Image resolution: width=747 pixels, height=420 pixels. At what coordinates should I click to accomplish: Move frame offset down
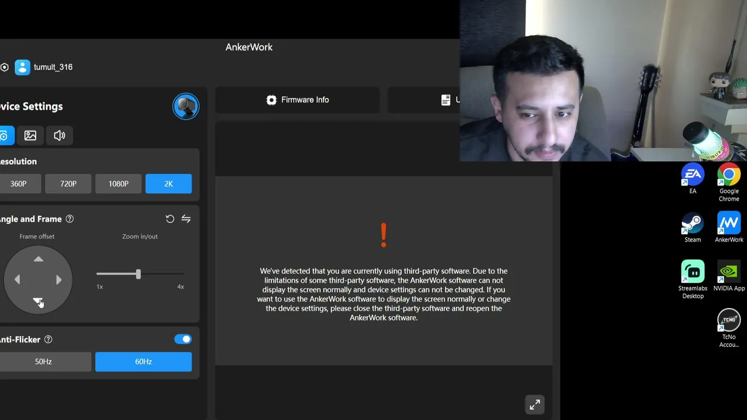(x=38, y=300)
